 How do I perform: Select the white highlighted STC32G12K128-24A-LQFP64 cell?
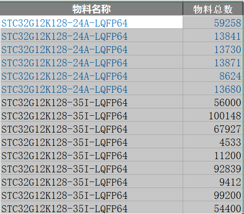click(x=92, y=22)
